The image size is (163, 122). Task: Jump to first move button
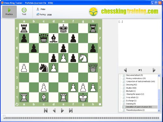46,111
